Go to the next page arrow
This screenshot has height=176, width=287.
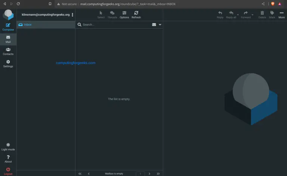point(149,173)
